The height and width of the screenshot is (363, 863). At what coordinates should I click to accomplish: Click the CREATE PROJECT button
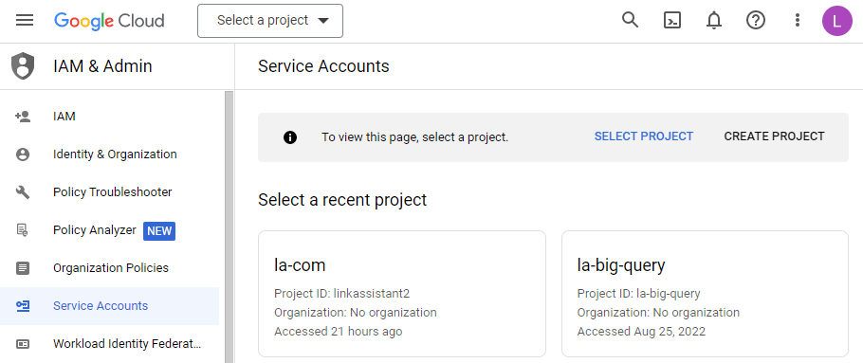pos(775,136)
